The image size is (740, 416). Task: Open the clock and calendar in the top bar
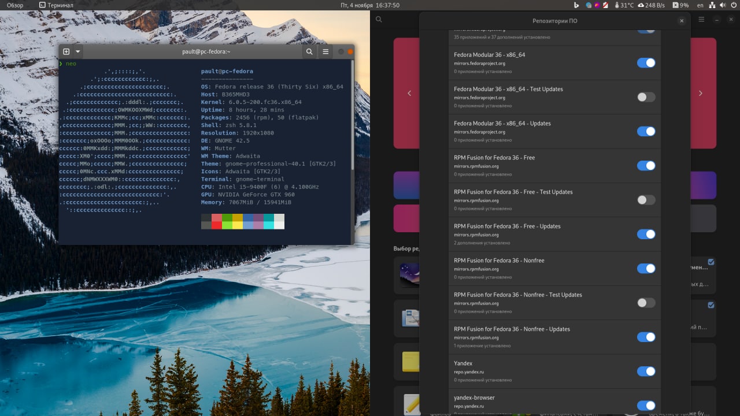(370, 5)
